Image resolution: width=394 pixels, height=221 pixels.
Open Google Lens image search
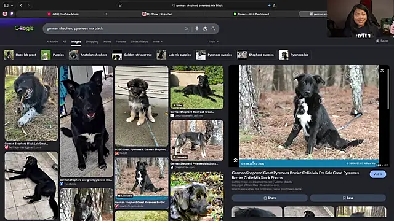pos(205,29)
